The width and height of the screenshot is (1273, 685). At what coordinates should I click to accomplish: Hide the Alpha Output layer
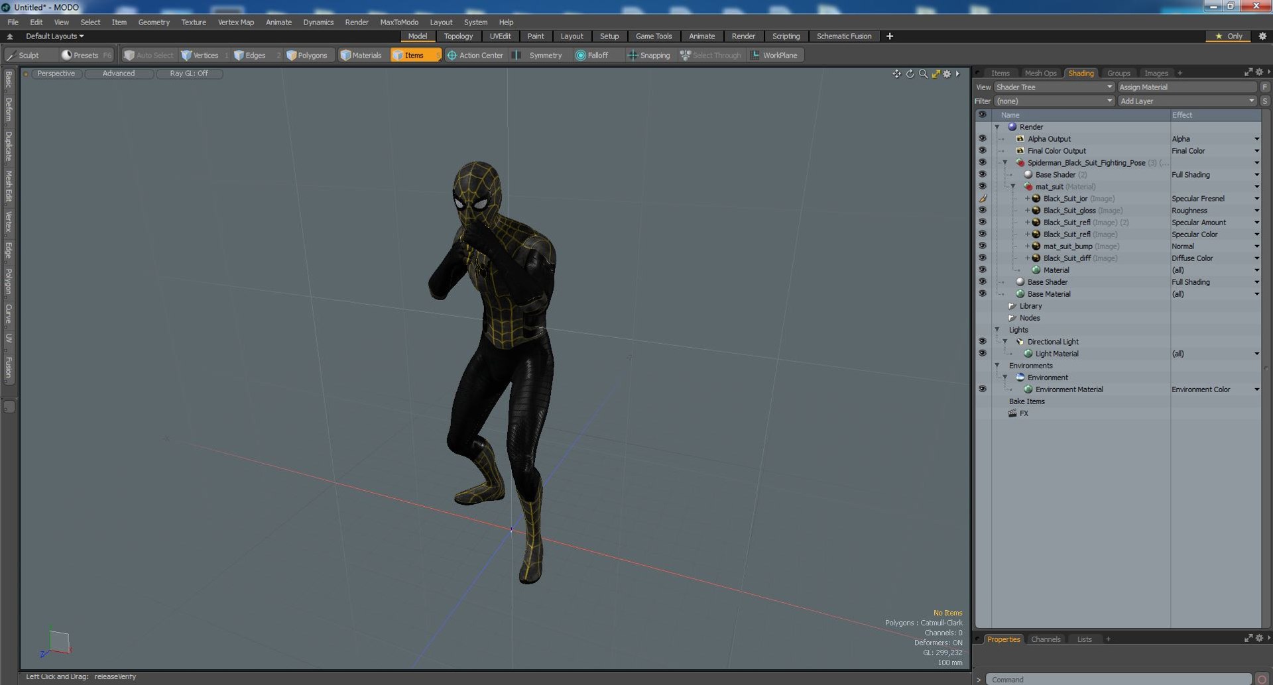982,139
